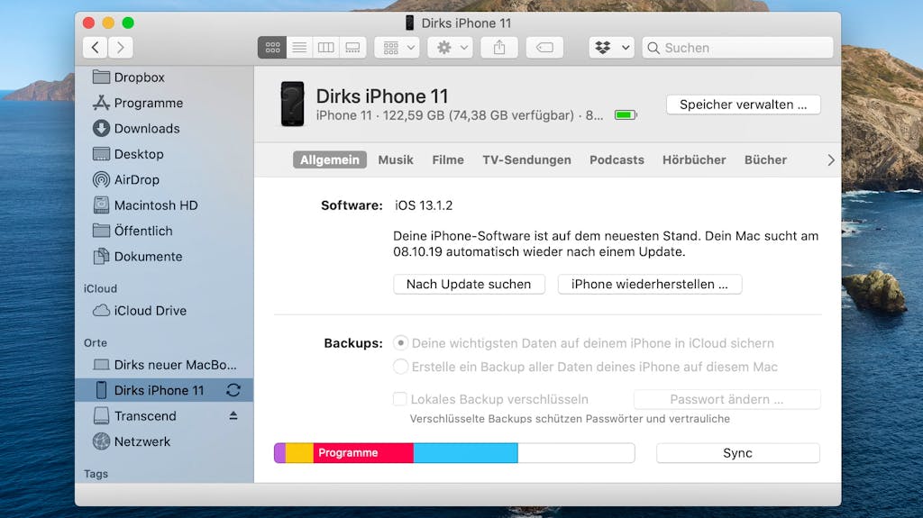Select Transcend drive in sidebar
The width and height of the screenshot is (923, 518).
[x=165, y=416]
